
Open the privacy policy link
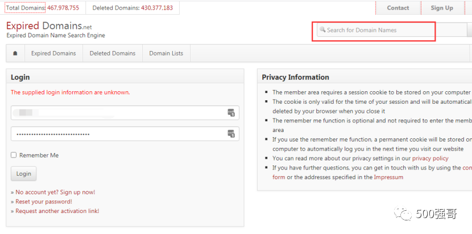tap(430, 159)
